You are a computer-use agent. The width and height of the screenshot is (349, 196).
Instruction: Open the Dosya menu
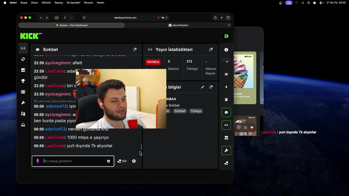tap(24, 2)
